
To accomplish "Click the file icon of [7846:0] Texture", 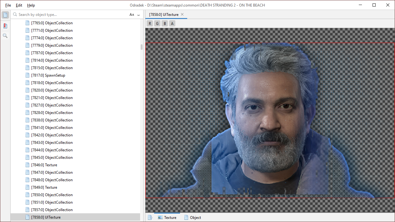I will click(27, 165).
